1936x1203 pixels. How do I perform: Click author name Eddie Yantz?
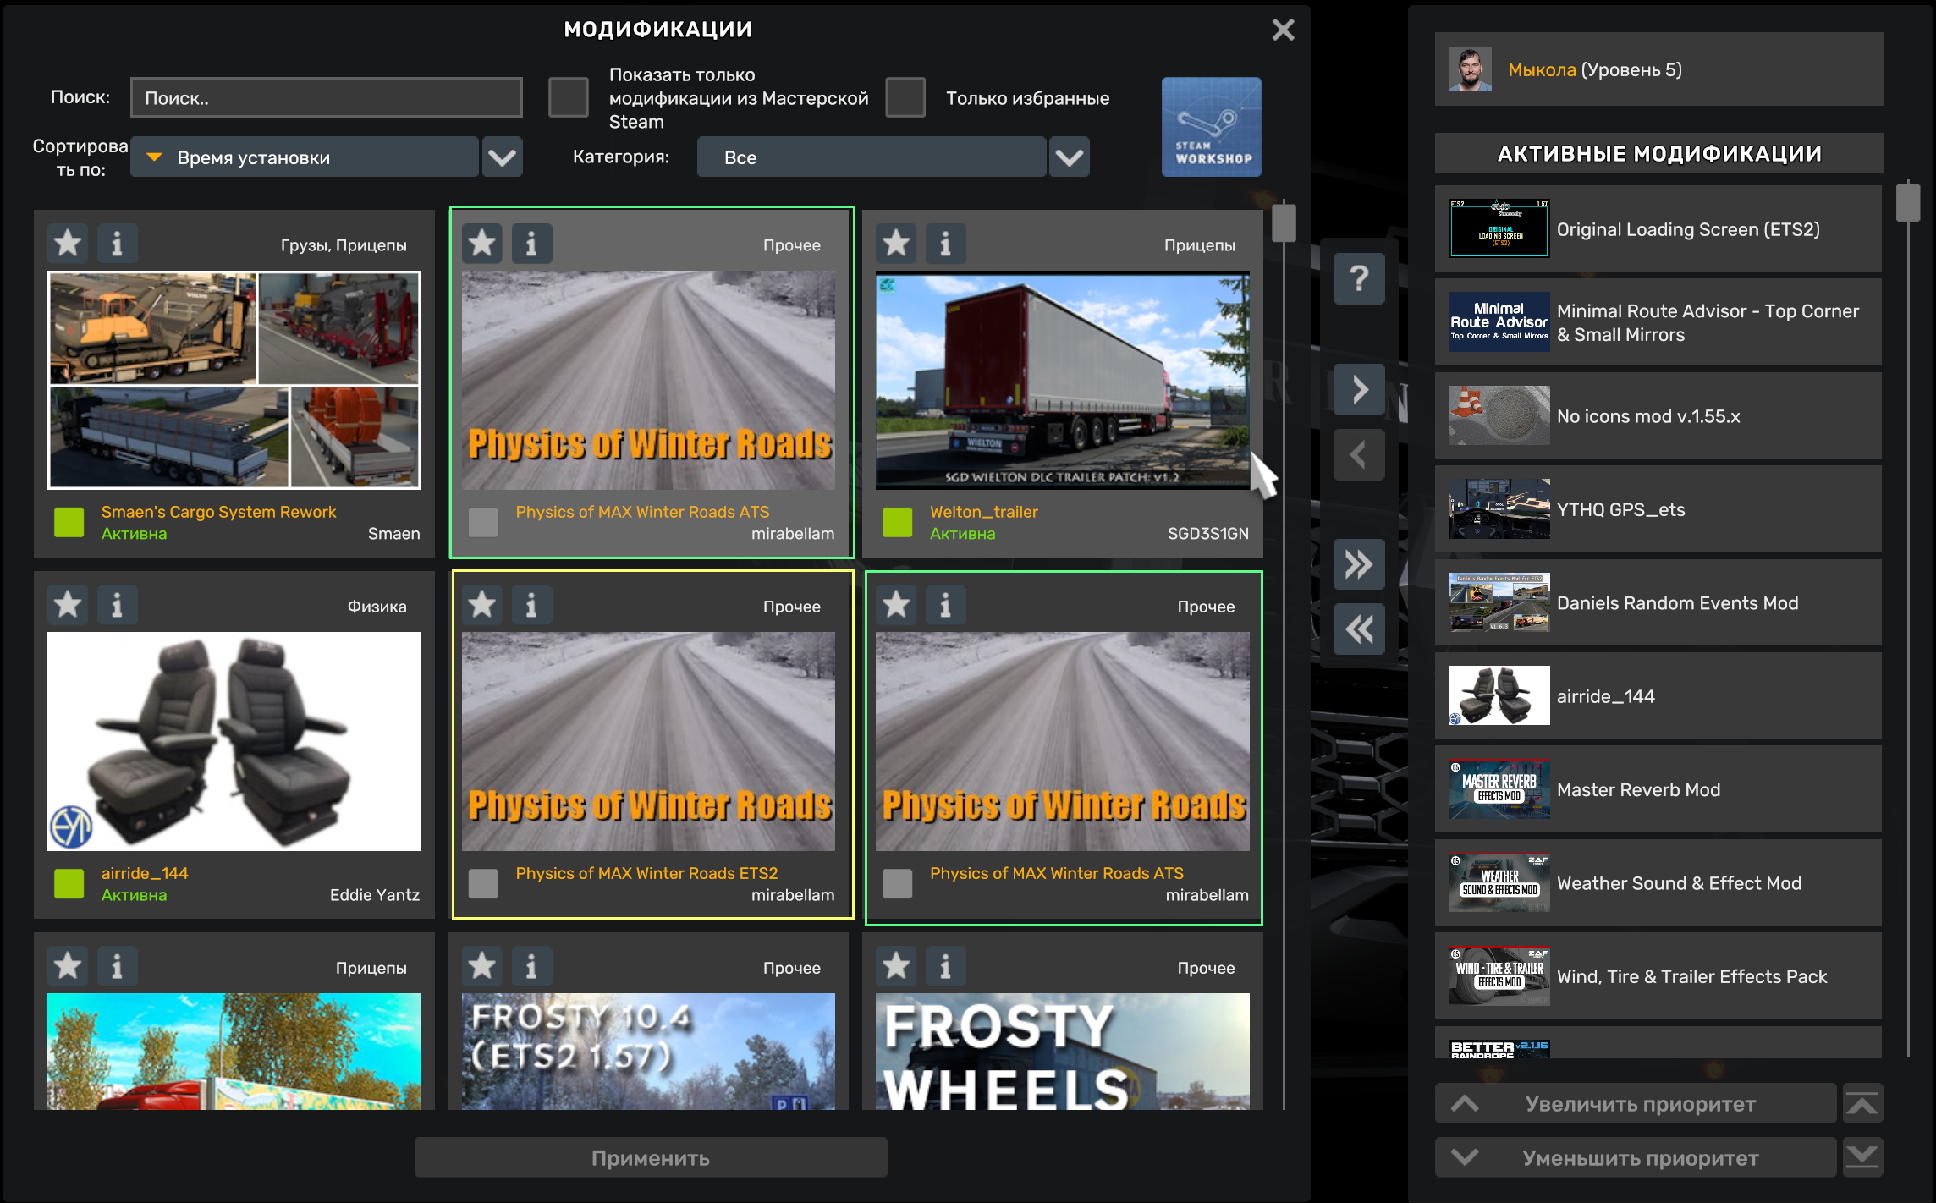375,895
